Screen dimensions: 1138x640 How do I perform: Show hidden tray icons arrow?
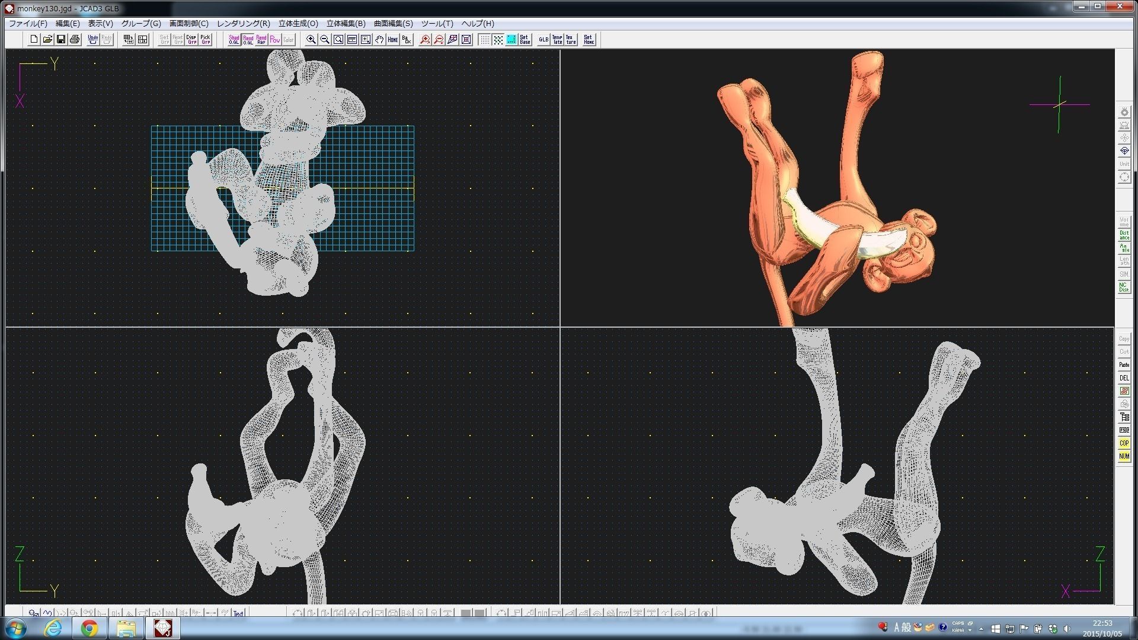(981, 629)
